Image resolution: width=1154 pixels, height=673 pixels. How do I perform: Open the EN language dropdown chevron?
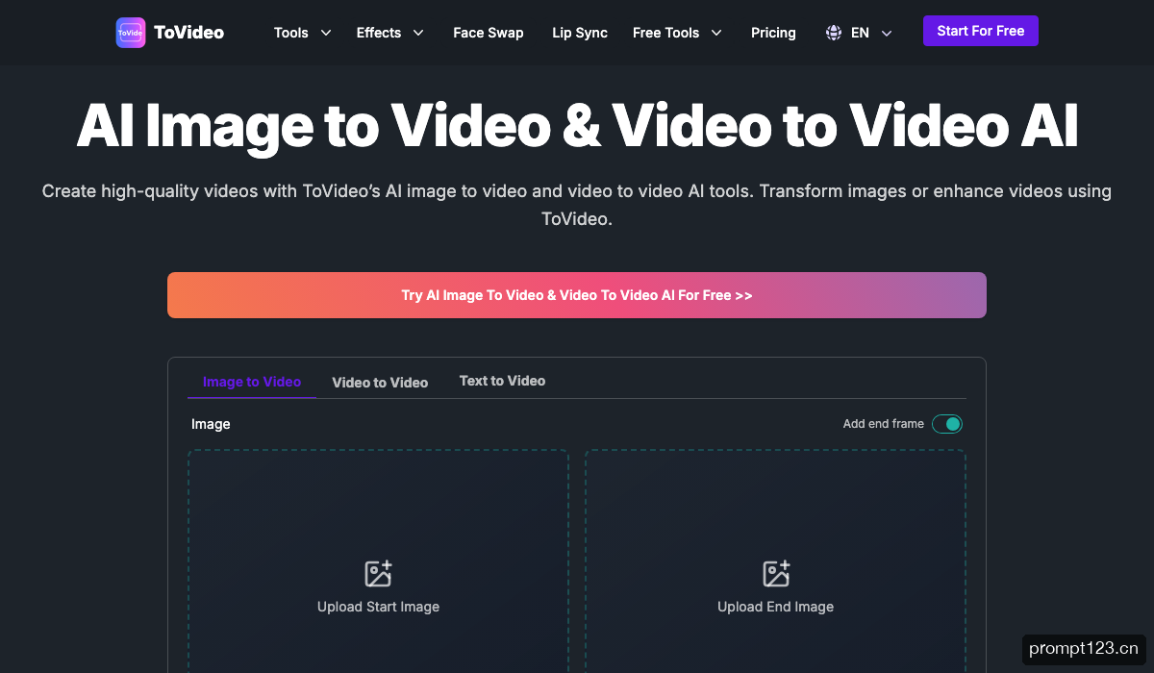[x=887, y=33]
